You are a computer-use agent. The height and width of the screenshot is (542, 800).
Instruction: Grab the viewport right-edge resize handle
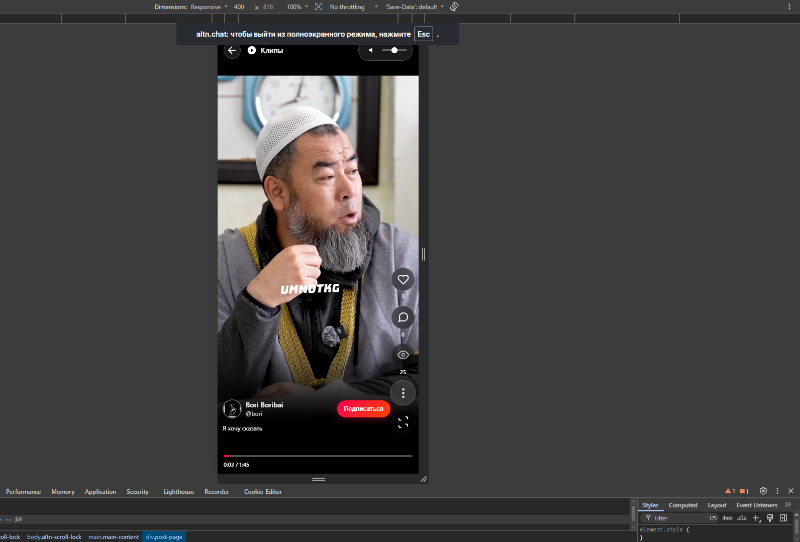click(x=424, y=254)
